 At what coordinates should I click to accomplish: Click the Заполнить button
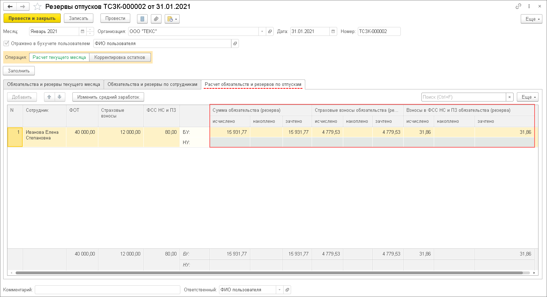19,71
